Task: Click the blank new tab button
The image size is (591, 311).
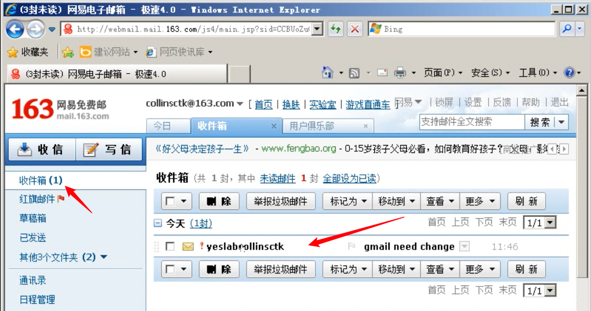Action: tap(239, 74)
